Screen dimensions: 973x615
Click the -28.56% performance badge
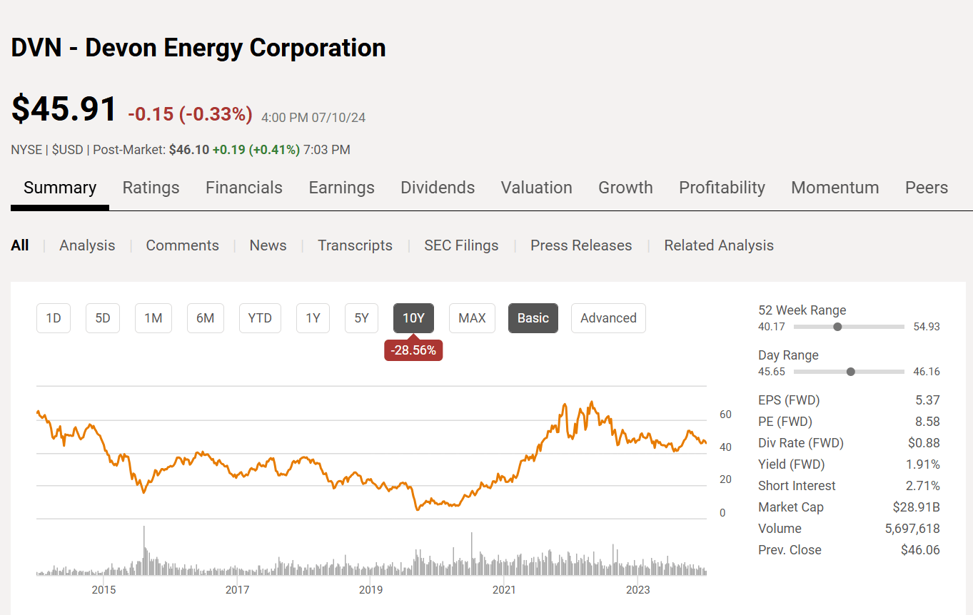[413, 350]
